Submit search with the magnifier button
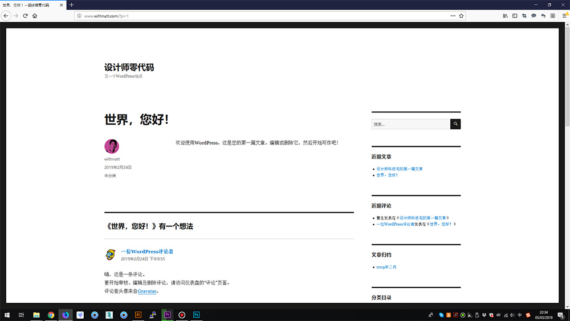Image resolution: width=570 pixels, height=321 pixels. tap(455, 124)
